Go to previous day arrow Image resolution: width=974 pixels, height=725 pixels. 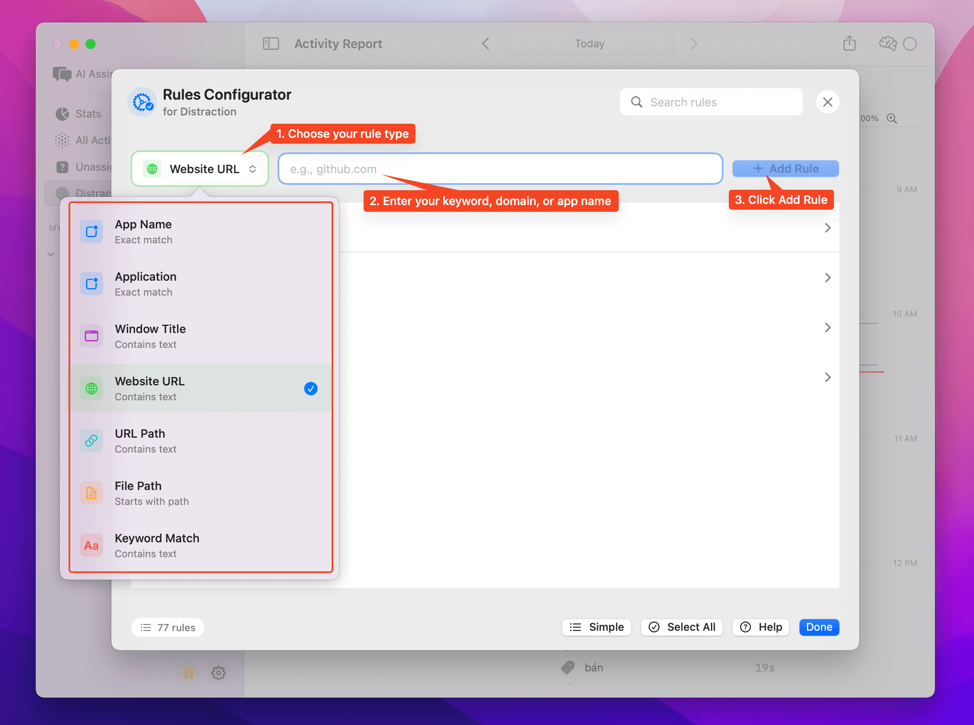[485, 44]
